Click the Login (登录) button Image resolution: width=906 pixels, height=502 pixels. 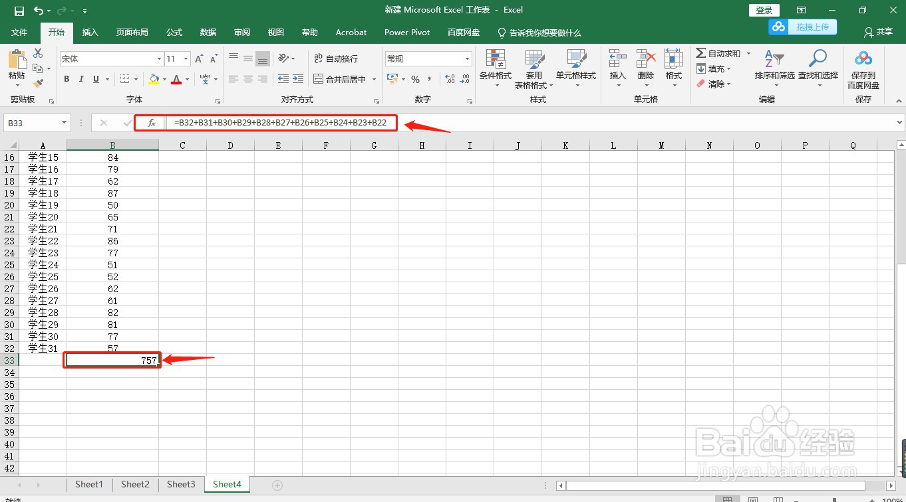pos(764,10)
